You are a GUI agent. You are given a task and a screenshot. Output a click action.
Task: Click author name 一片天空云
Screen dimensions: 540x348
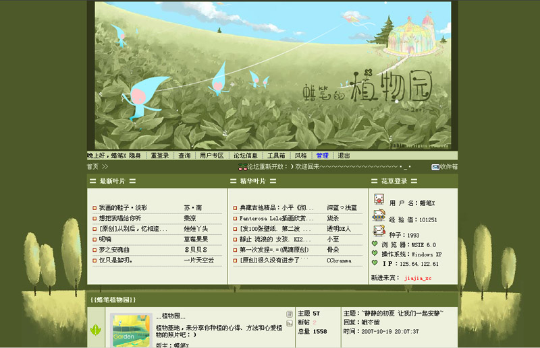click(198, 260)
